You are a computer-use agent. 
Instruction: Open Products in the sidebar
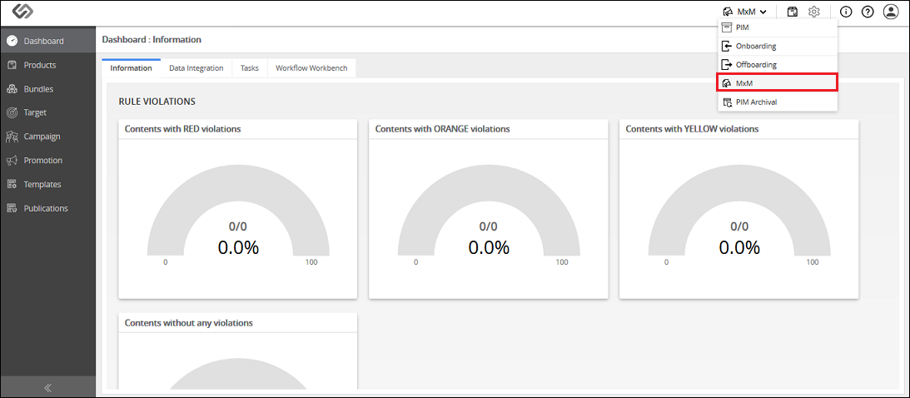click(47, 65)
